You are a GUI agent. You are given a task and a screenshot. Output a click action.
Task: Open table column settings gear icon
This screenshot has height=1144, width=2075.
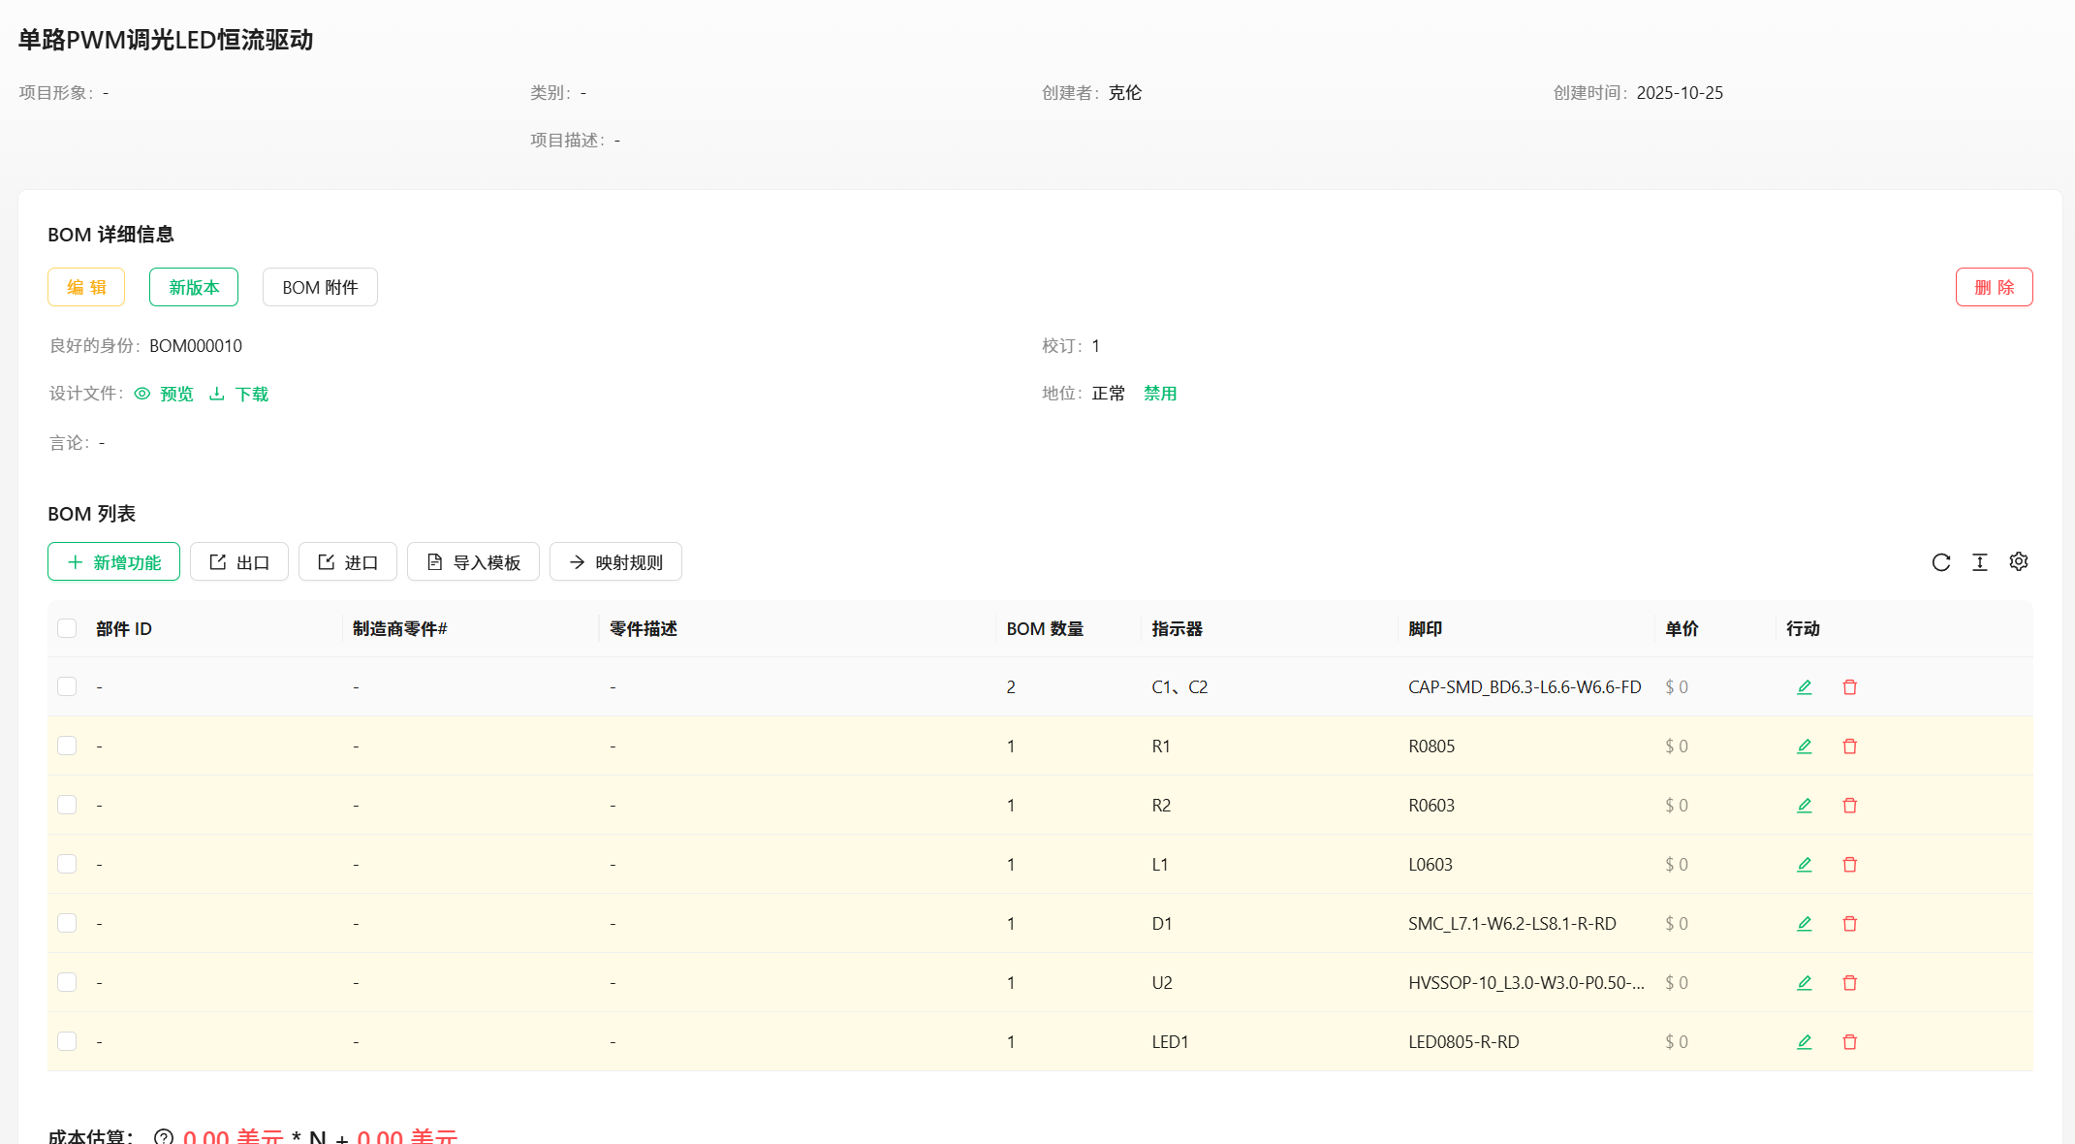point(2019,562)
